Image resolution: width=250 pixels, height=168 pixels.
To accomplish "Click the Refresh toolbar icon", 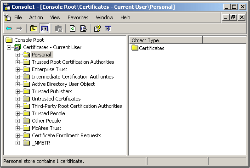I will (x=73, y=28).
